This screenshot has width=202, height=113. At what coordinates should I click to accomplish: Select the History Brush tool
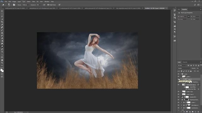pos(2,35)
